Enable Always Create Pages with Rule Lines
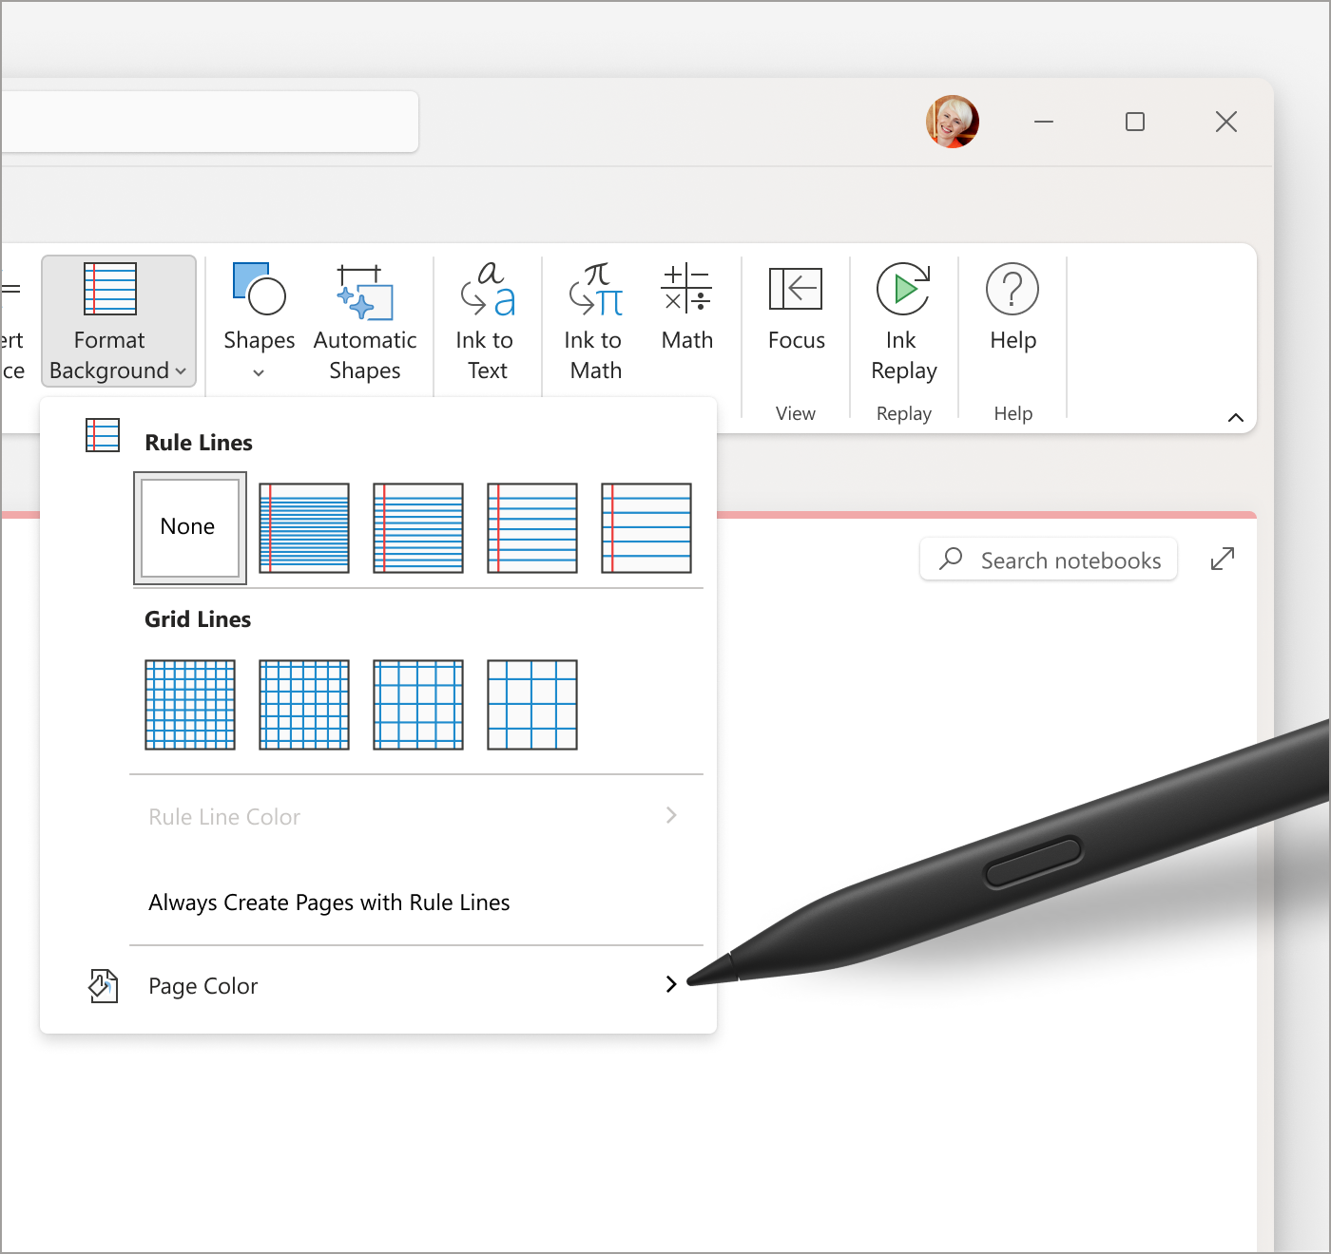1331x1254 pixels. pos(329,902)
